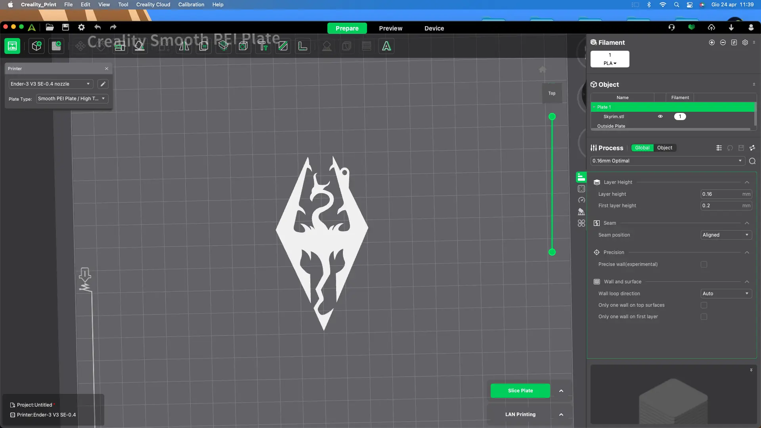The width and height of the screenshot is (761, 428).
Task: Open the Calibration menu
Action: pos(191,5)
